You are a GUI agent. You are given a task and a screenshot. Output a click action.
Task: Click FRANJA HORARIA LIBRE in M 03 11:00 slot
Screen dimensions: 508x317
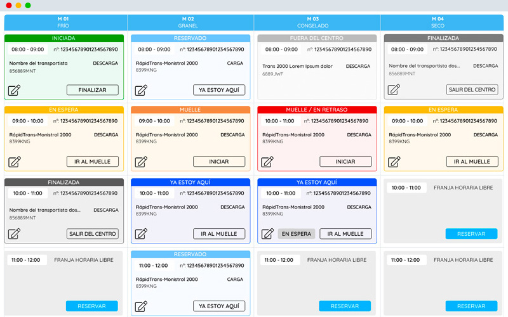click(337, 260)
